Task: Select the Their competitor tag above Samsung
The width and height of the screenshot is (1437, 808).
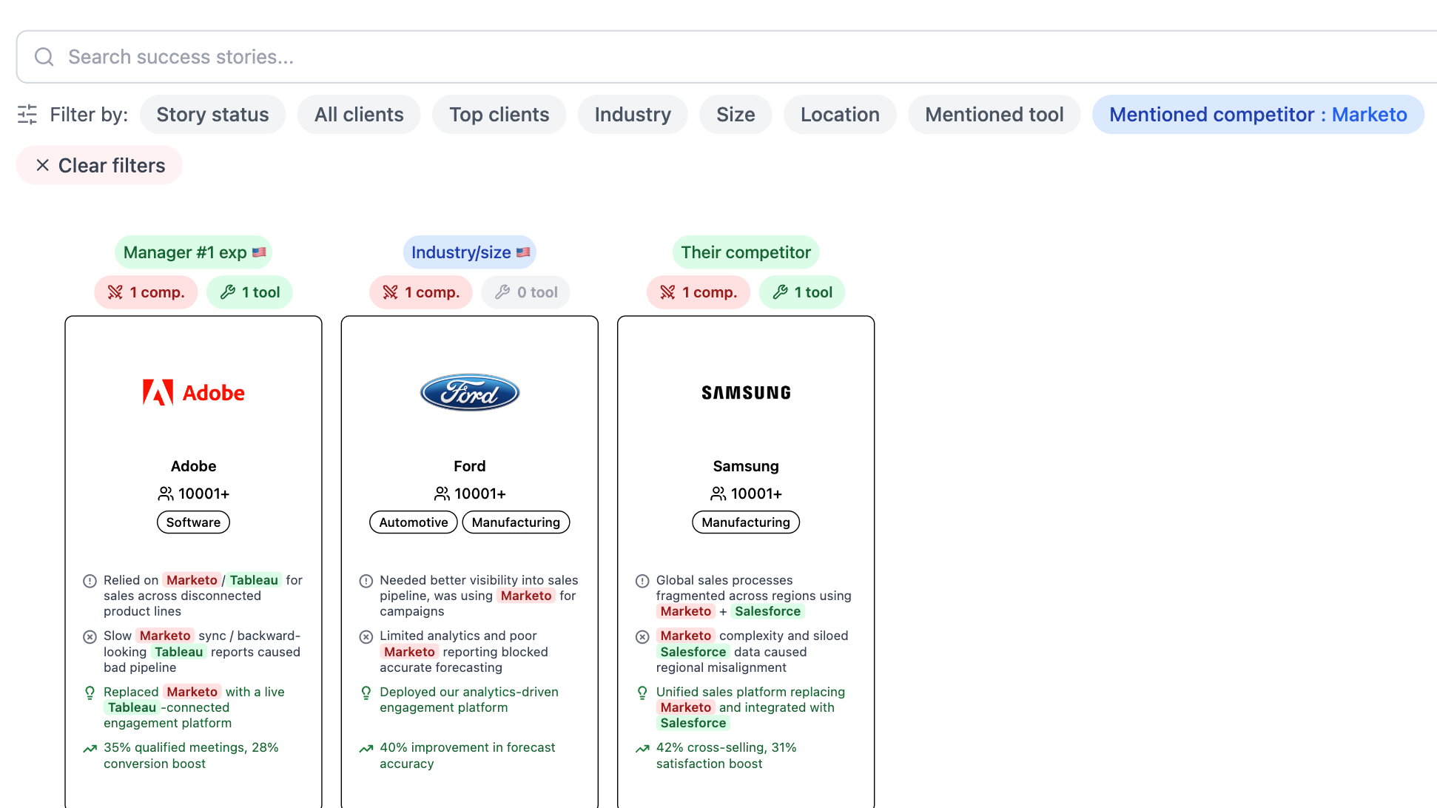Action: tap(746, 252)
